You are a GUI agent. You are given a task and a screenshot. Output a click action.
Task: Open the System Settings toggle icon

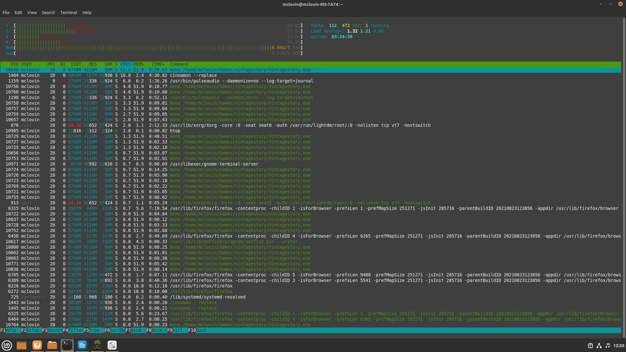pyautogui.click(x=112, y=345)
